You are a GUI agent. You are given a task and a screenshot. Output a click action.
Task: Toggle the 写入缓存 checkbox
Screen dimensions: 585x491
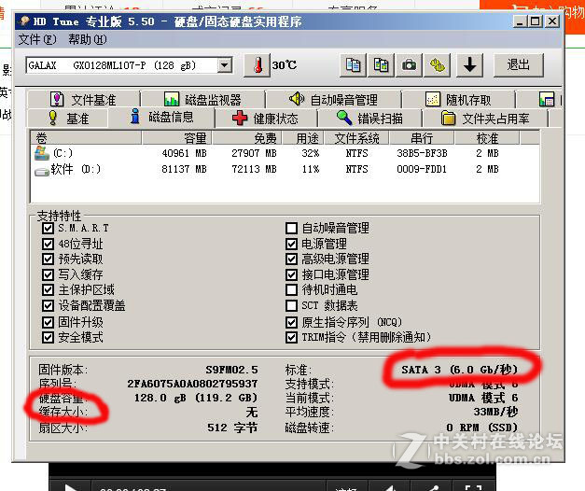tap(48, 274)
